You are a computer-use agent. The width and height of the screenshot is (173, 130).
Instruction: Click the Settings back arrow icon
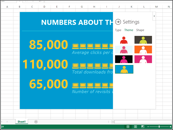(118, 22)
